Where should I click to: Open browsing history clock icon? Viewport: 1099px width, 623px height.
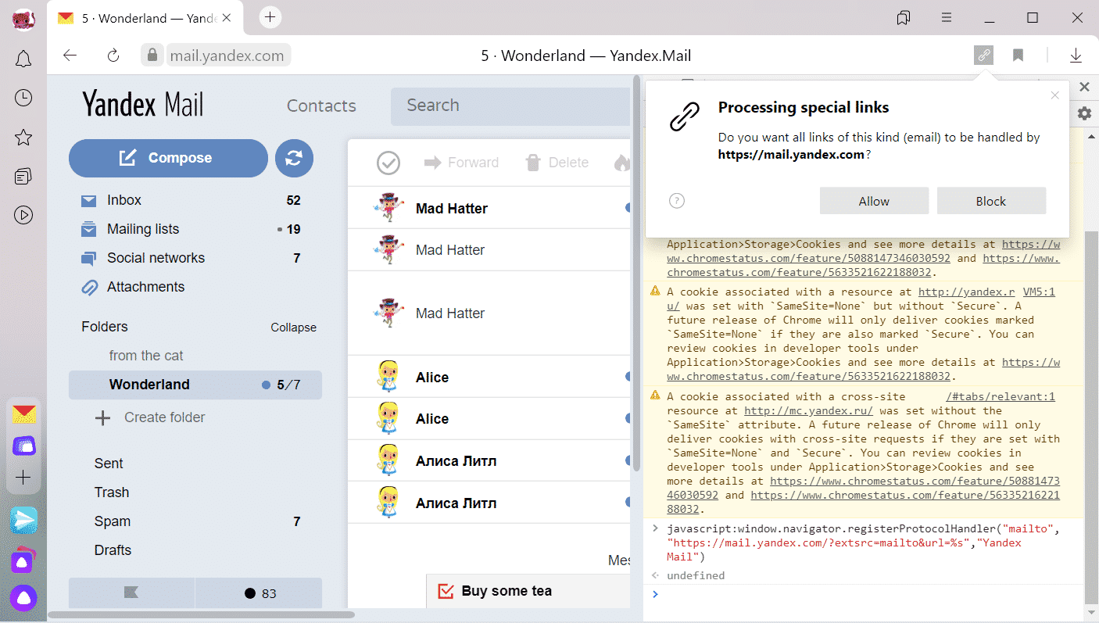point(23,98)
